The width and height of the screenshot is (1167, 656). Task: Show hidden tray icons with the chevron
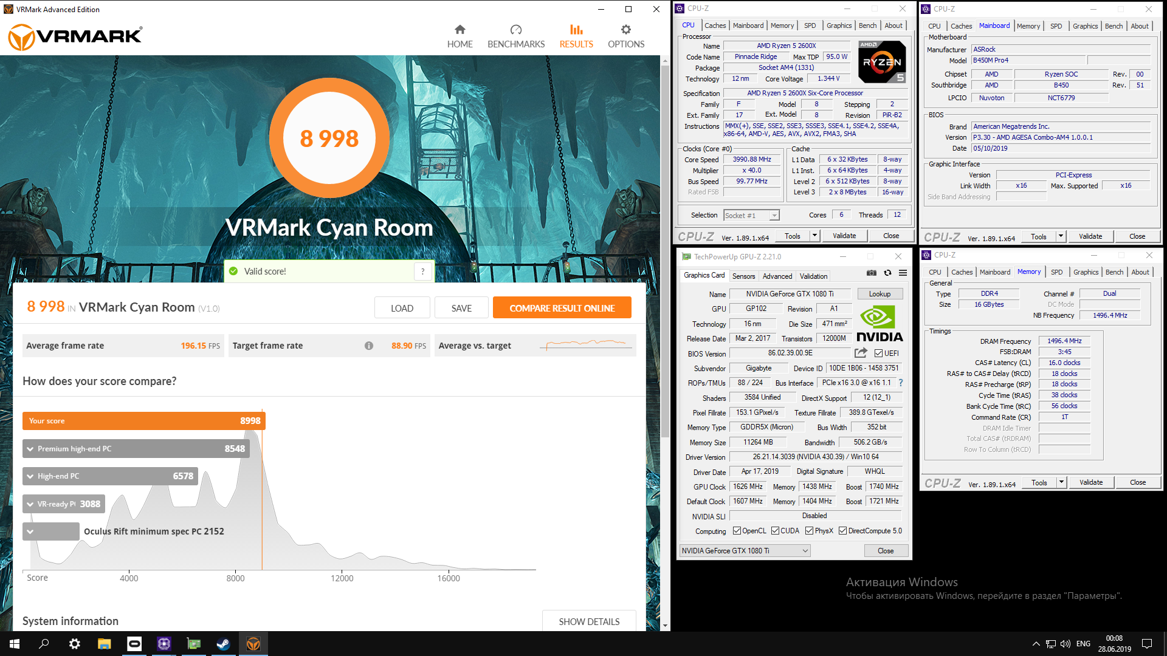[x=1036, y=644]
